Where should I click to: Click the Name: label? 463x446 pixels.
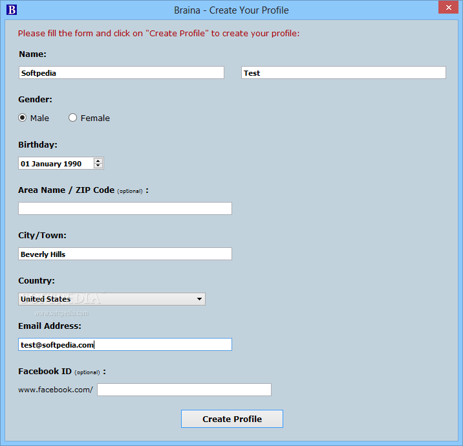pyautogui.click(x=33, y=54)
